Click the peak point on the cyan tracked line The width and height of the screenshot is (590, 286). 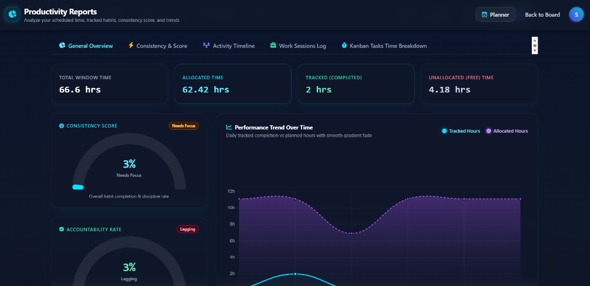295,274
